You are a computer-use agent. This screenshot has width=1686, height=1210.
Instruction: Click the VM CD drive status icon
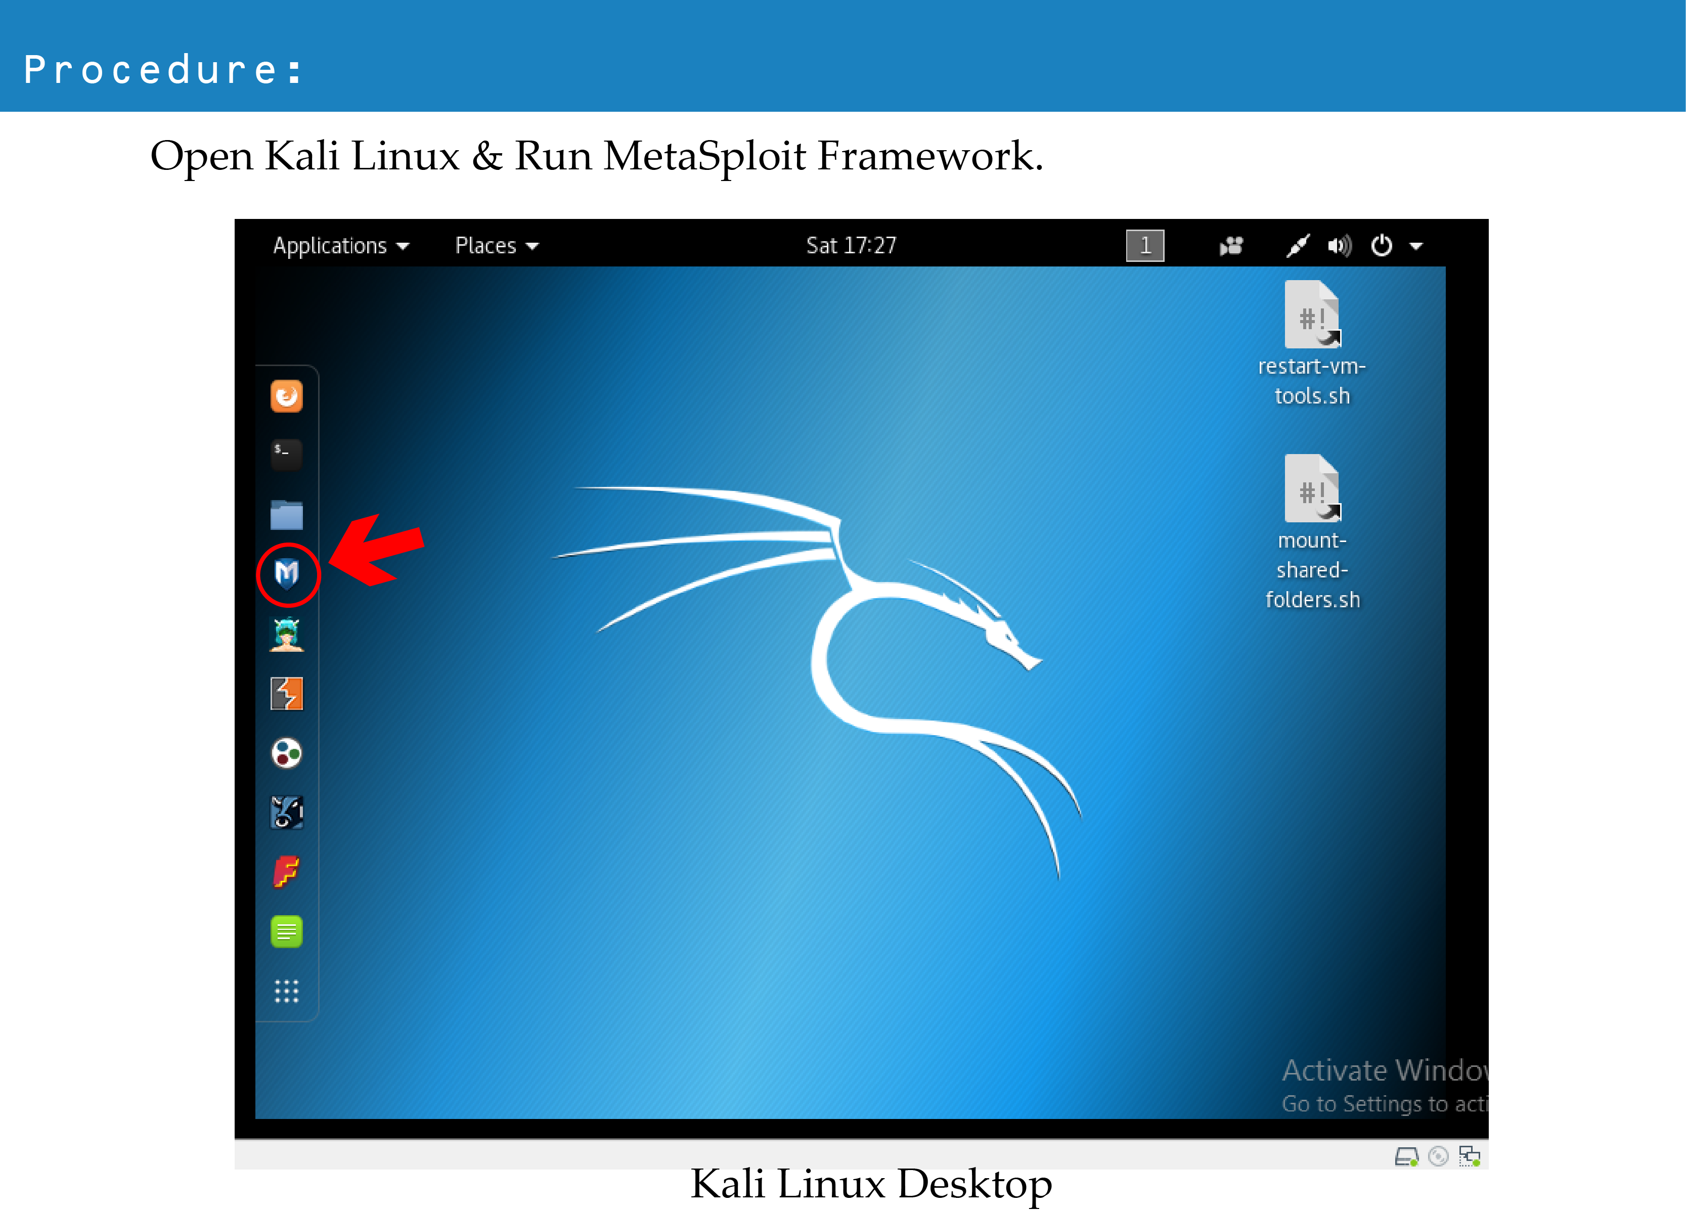(x=1438, y=1156)
